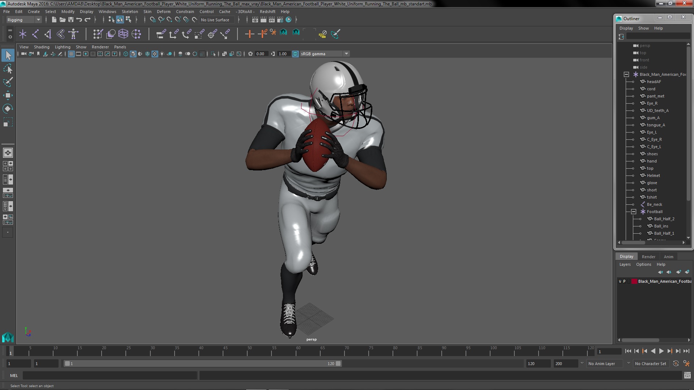Open the Outliner Show menu
The width and height of the screenshot is (694, 390).
(x=643, y=28)
